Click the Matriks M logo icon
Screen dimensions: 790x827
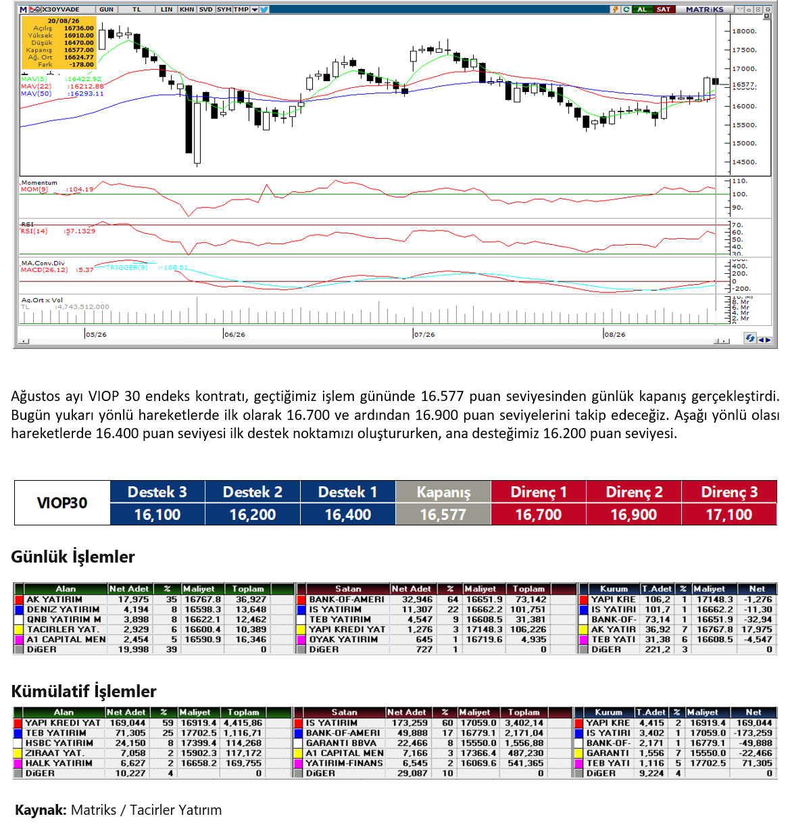[24, 9]
